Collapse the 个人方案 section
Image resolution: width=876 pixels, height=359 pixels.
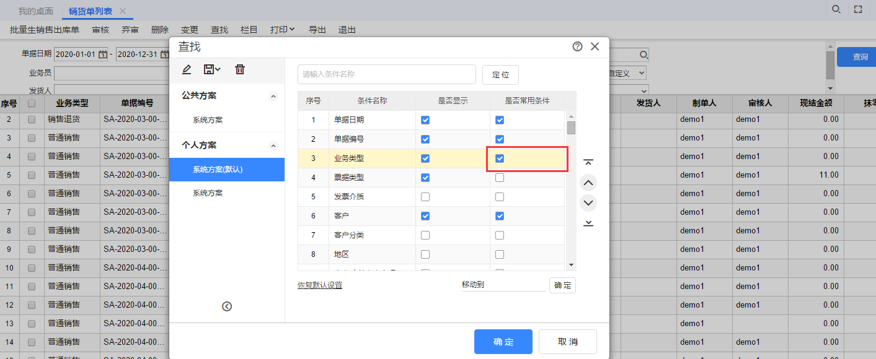[273, 145]
